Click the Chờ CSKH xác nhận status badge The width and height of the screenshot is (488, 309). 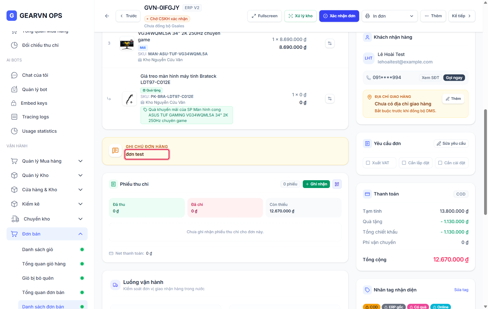click(167, 19)
